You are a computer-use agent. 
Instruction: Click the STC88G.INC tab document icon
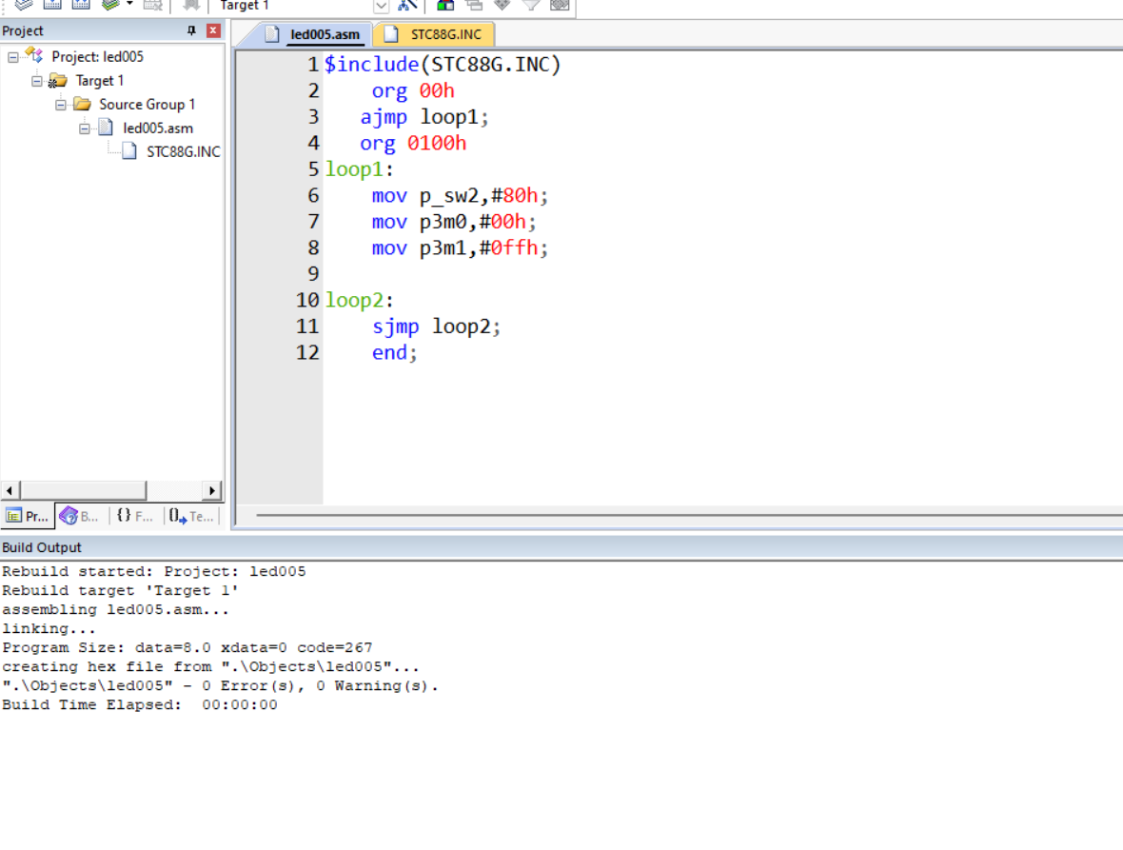(x=391, y=33)
